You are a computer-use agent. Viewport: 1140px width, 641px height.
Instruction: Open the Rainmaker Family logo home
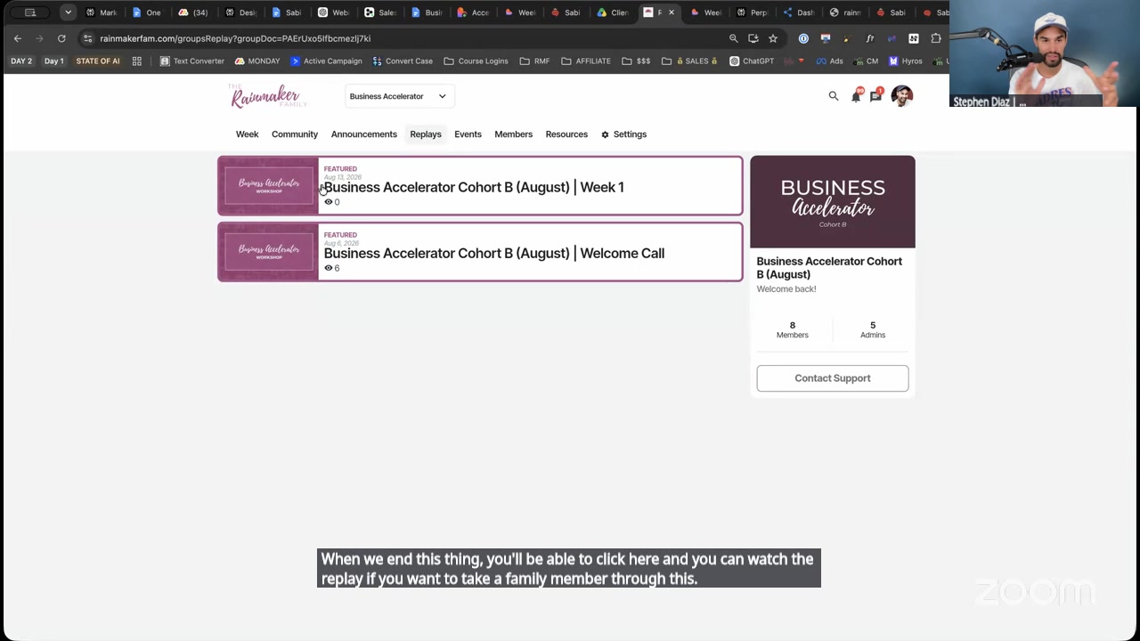pos(267,96)
